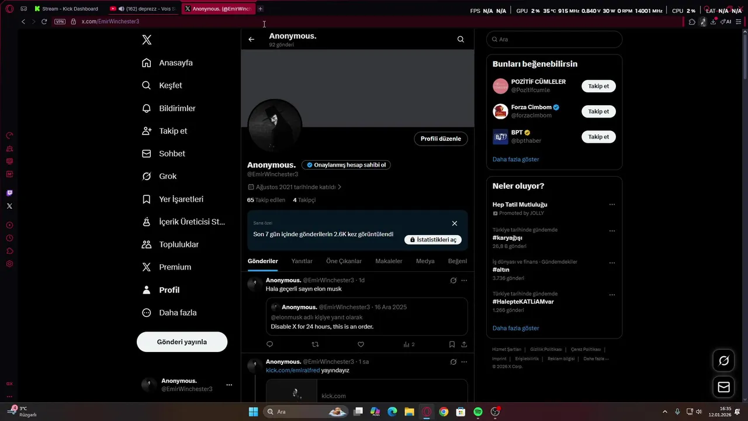This screenshot has width=748, height=421.
Task: Open the Anonymous profile avatar picture
Action: 275,126
